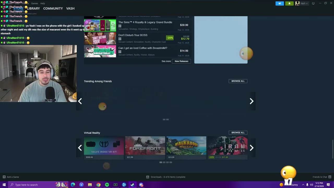Click Windows platform icon under Don't Disturb Your BOSS
Image resolution: width=334 pixels, height=188 pixels.
(x=120, y=39)
